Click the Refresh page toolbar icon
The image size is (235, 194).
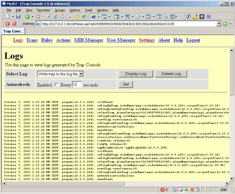pyautogui.click(x=55, y=17)
